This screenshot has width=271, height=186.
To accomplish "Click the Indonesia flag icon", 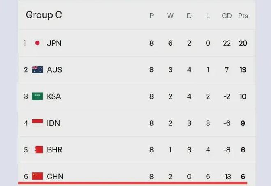I will click(x=37, y=123).
